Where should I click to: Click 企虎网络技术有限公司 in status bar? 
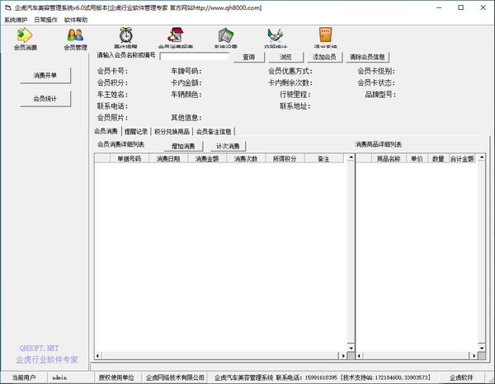[x=175, y=377]
